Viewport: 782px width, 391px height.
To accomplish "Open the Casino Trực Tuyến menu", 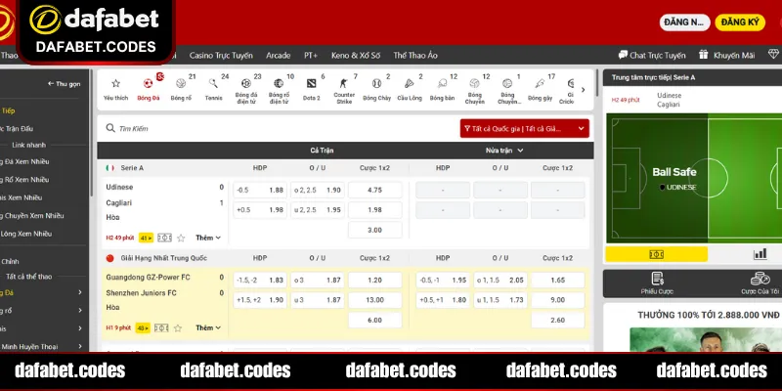I will 222,56.
